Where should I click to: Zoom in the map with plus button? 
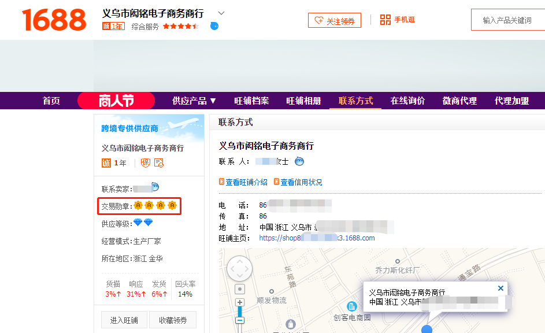(x=239, y=302)
